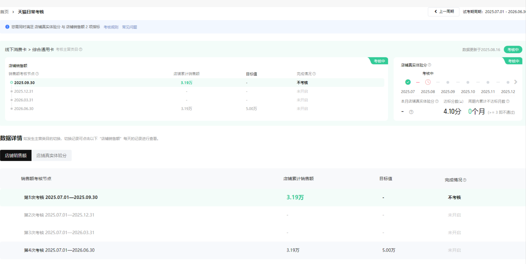Click help icon beside 周期内累计不达标月数

click(508, 101)
